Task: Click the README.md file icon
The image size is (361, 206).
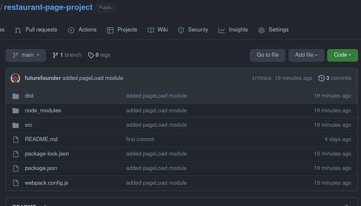Action: pyautogui.click(x=16, y=139)
